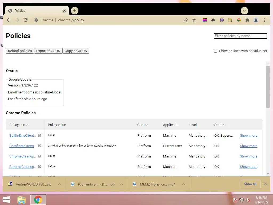Open Action Center flag in tray

235,200
